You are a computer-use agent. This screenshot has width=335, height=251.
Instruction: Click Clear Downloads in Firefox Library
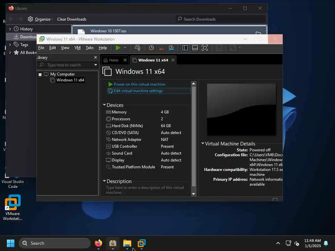(x=72, y=19)
